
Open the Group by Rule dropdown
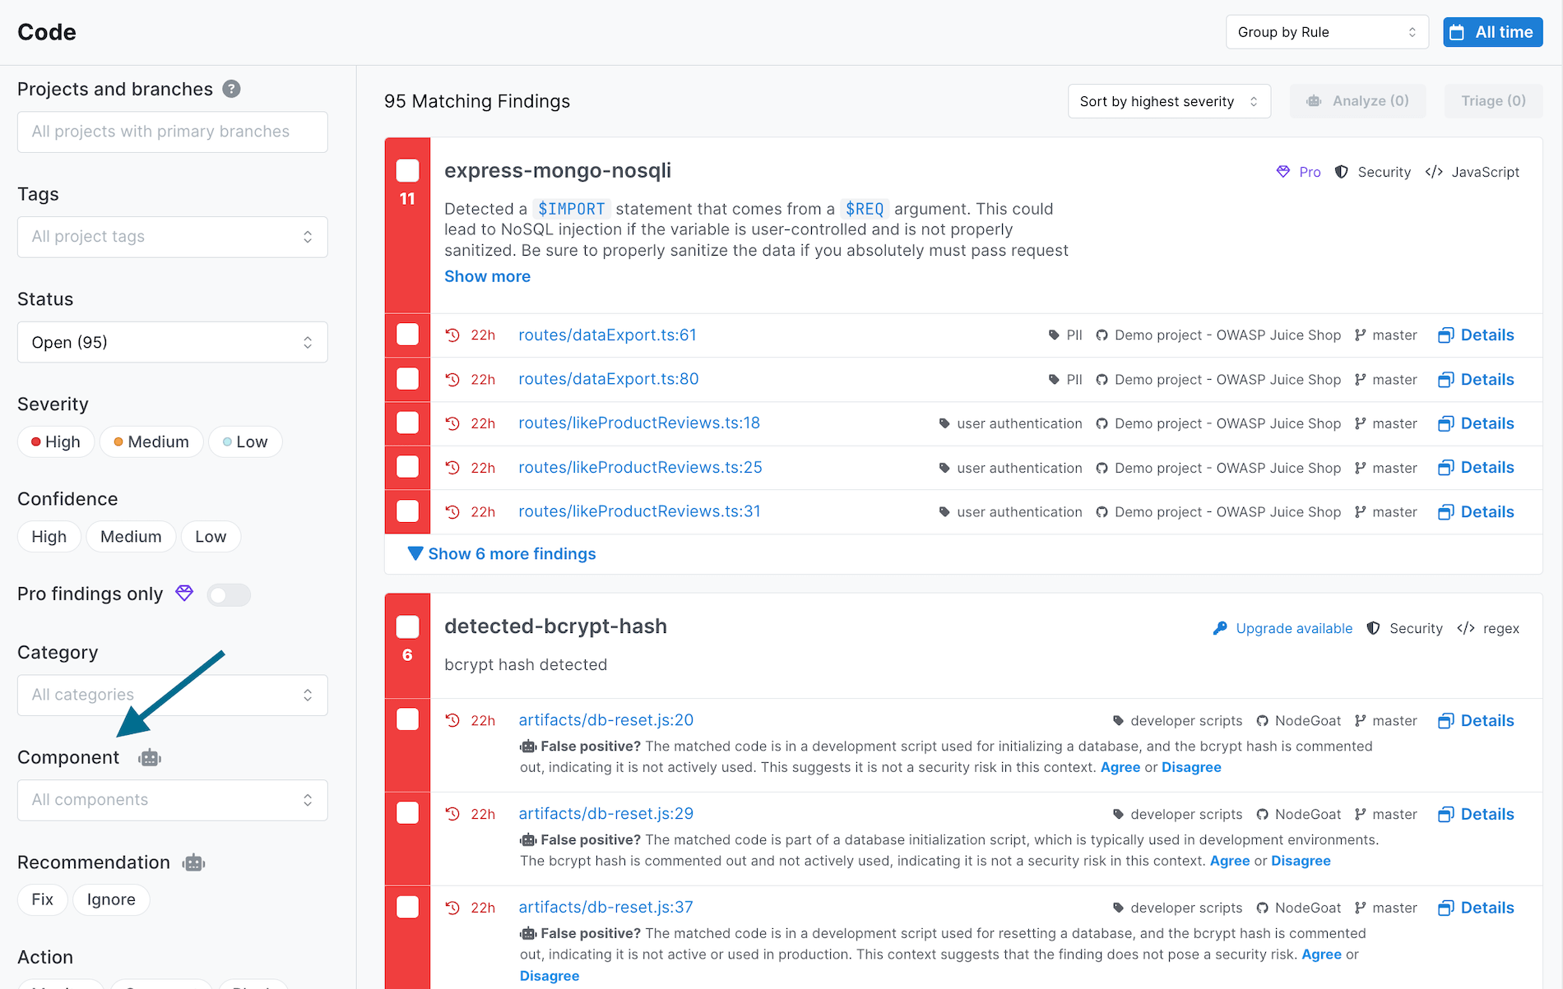click(1326, 32)
